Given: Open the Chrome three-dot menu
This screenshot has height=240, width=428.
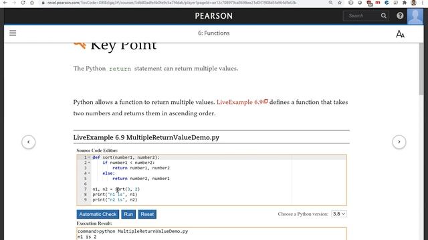Looking at the screenshot, I should 423,3.
